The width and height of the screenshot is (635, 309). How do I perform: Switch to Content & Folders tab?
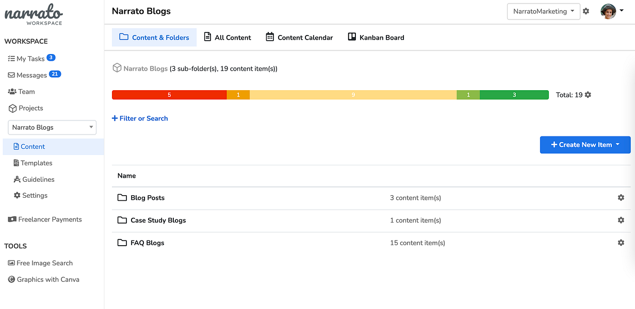(x=154, y=38)
